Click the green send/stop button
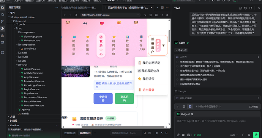The image size is (262, 138). [x=256, y=135]
